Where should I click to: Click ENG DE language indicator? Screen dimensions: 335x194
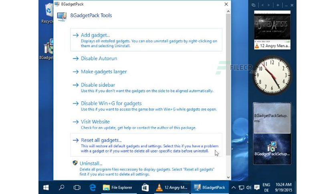point(266,187)
